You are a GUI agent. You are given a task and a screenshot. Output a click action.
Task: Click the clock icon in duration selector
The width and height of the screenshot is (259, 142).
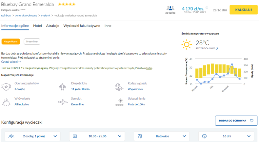[204, 136]
